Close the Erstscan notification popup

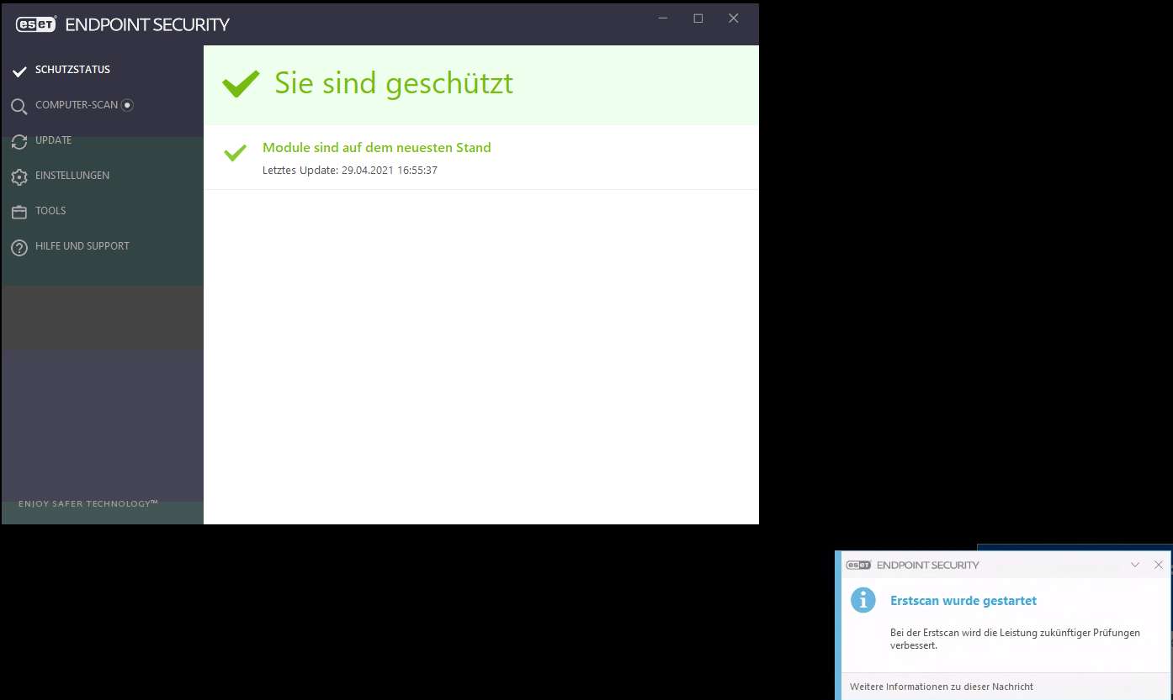pos(1159,565)
